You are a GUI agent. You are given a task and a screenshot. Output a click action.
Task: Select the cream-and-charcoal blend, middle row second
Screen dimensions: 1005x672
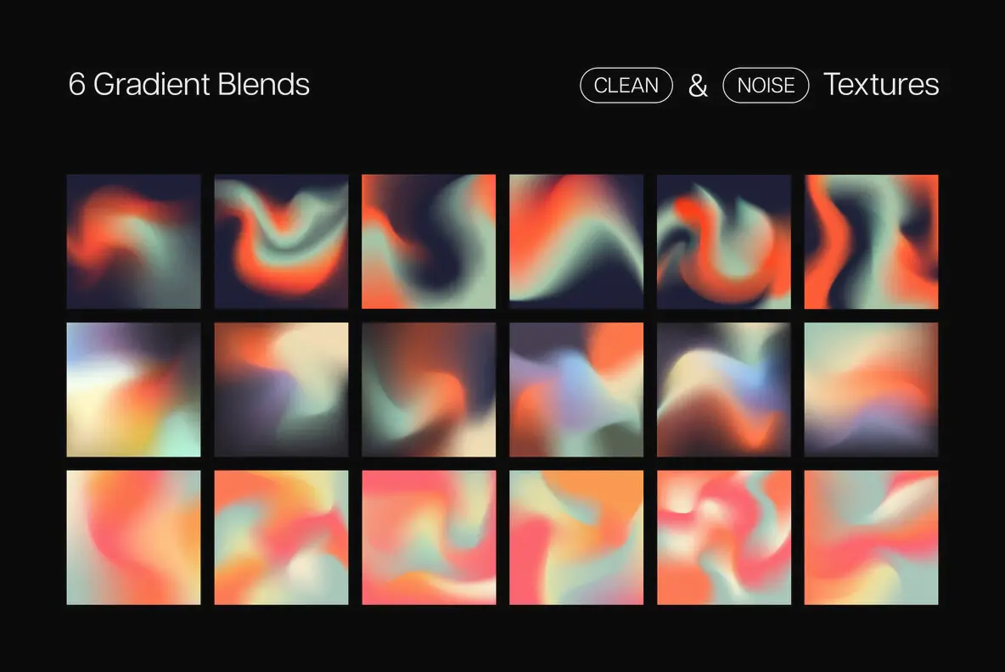click(x=281, y=389)
